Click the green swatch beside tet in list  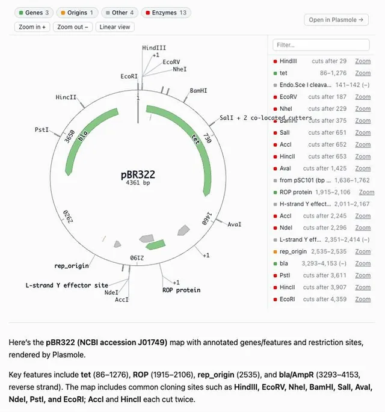click(x=275, y=73)
